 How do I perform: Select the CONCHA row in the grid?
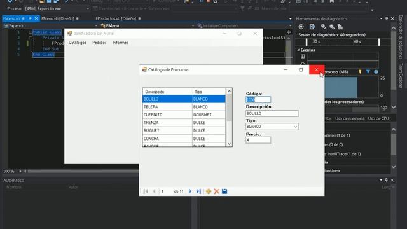[x=184, y=139]
